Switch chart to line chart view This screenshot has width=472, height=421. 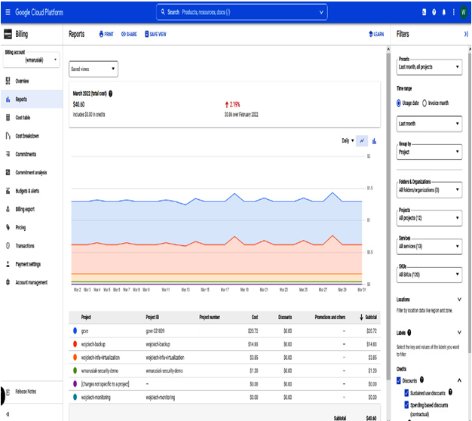pyautogui.click(x=362, y=140)
